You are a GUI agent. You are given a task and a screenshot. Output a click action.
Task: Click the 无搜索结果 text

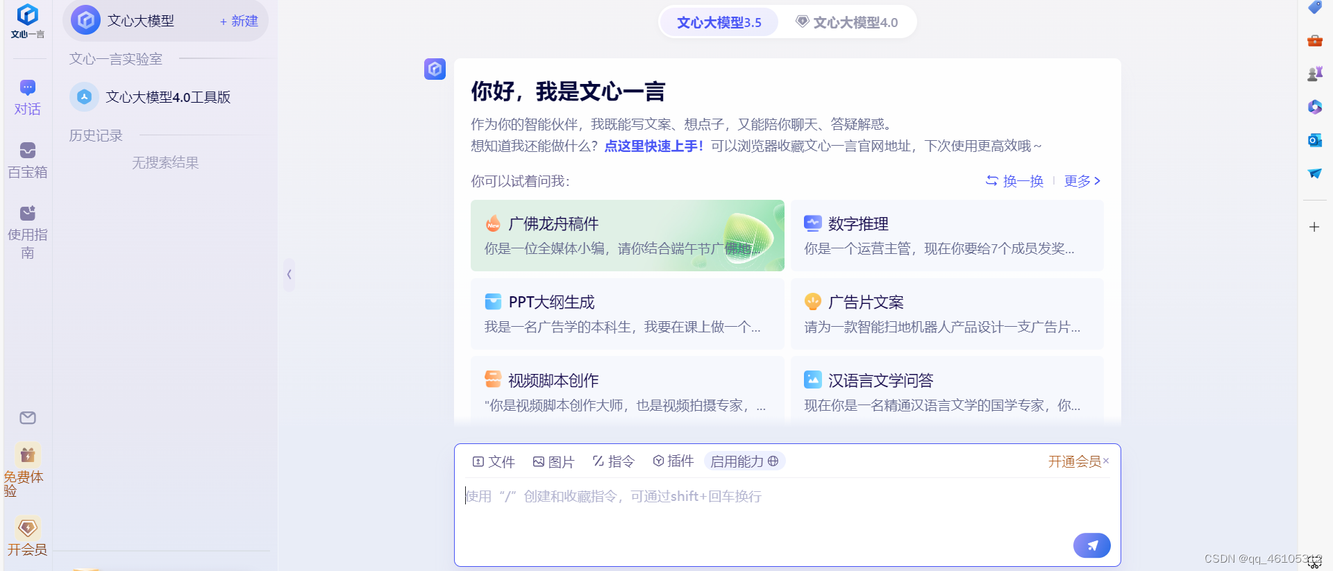click(x=165, y=162)
